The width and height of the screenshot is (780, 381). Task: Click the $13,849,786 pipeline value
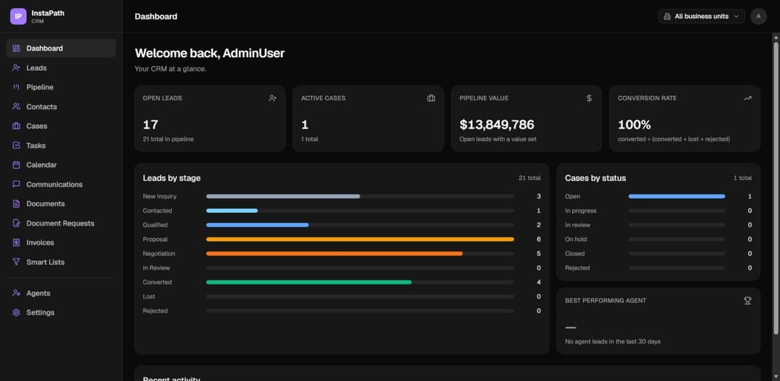(497, 124)
